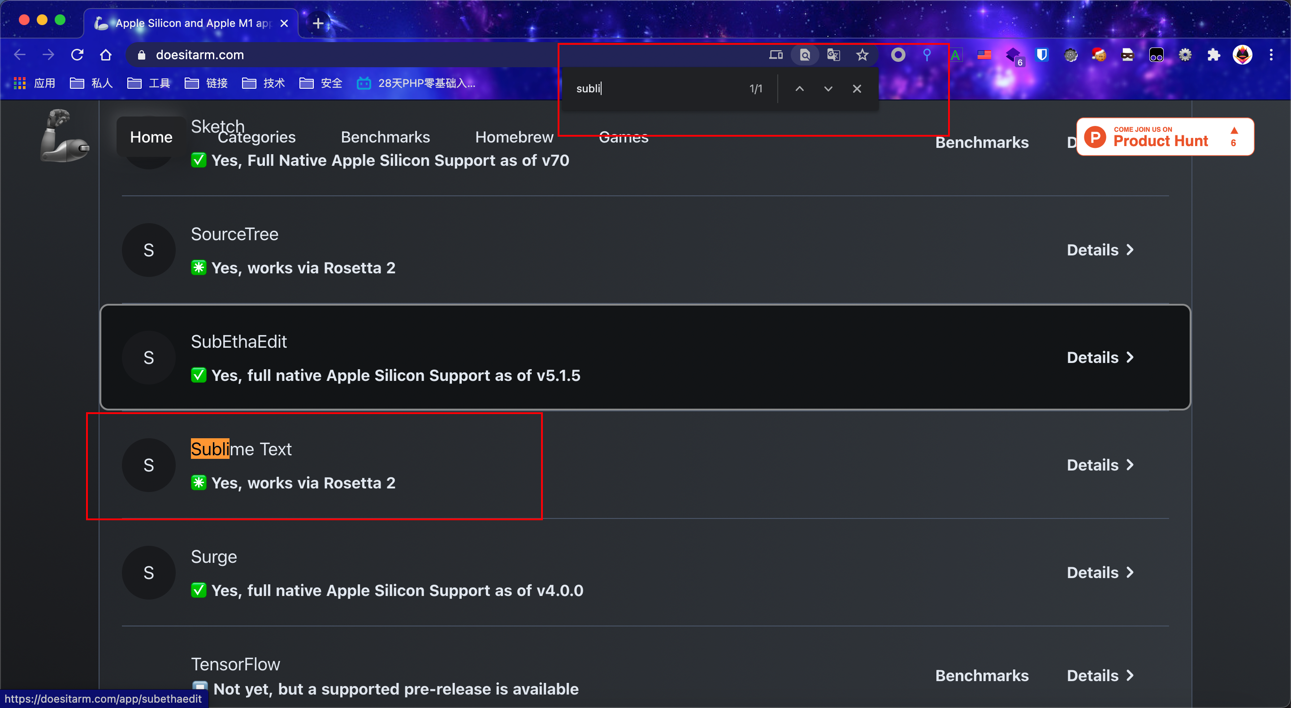Click the find-in-page magnifier icon in address bar
Screen dimensions: 1291x708
(805, 55)
